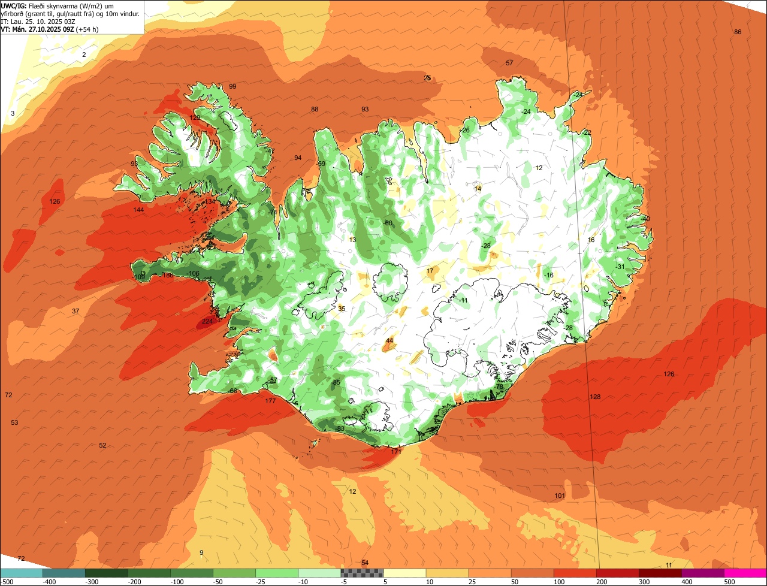Click the legend label 500
Viewport: 767px width, 586px height.
[x=729, y=582]
